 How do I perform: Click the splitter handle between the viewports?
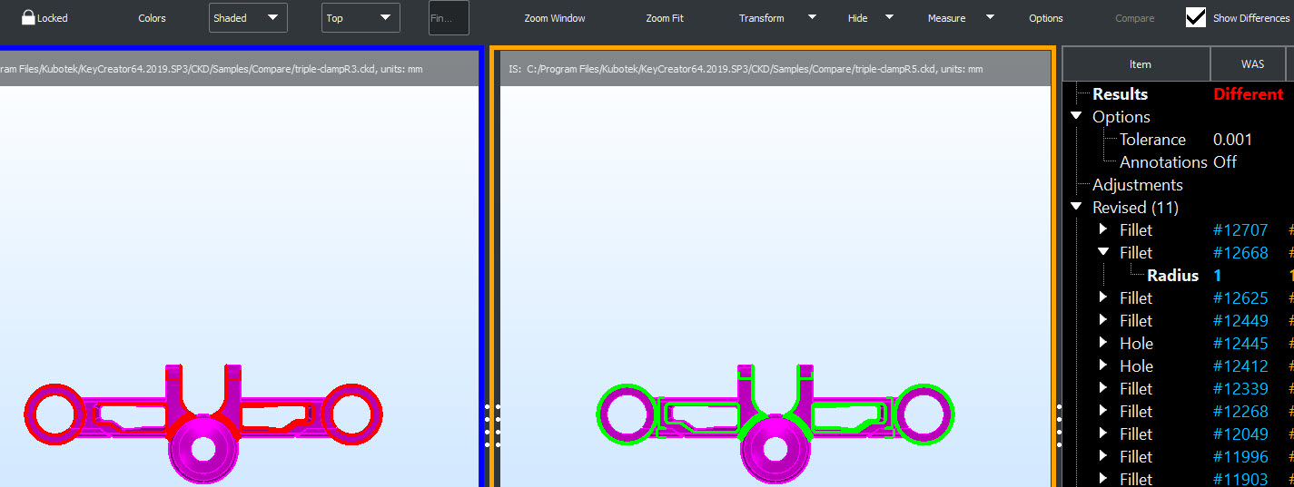point(491,426)
